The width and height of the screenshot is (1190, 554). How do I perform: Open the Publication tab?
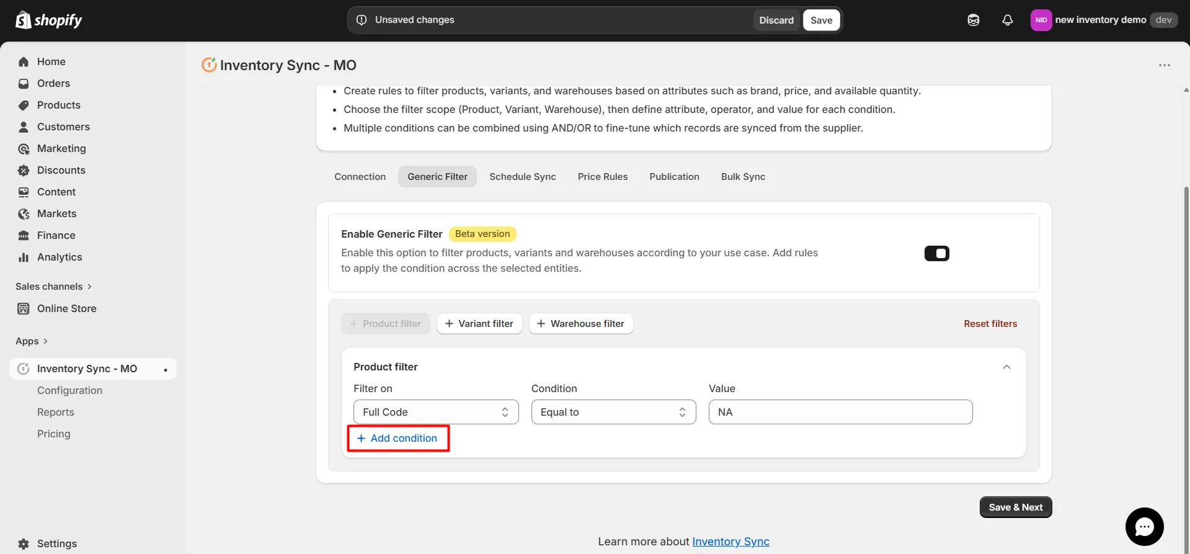pyautogui.click(x=675, y=177)
